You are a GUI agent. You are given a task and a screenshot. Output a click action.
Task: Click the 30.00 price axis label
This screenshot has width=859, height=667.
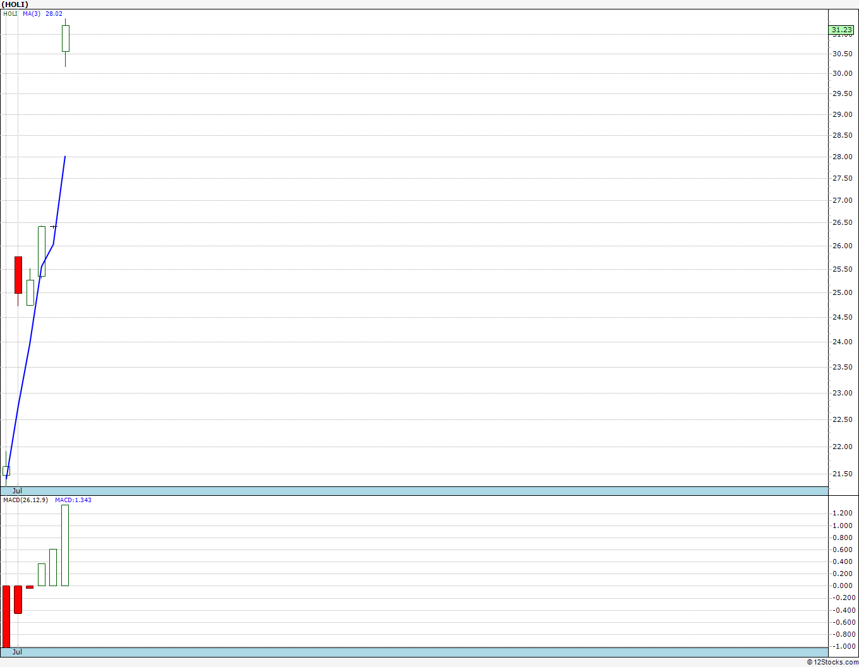tap(842, 73)
